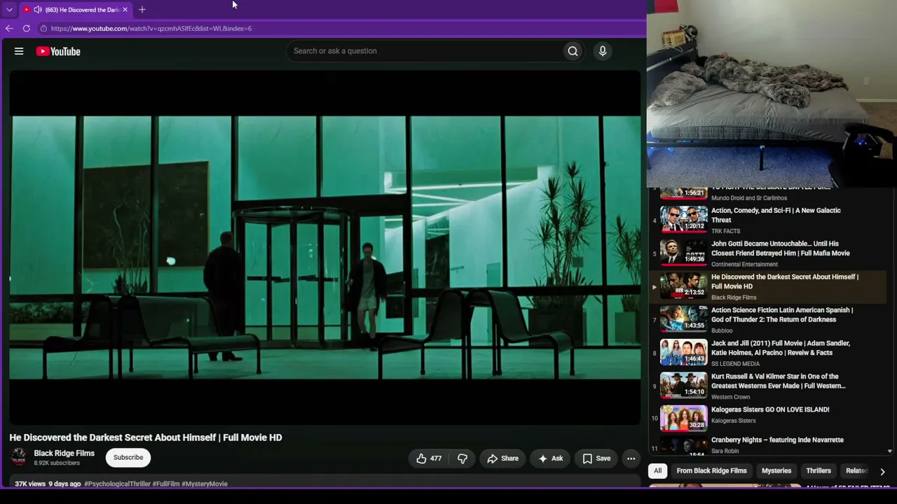The height and width of the screenshot is (504, 897).
Task: Click the 'Search or ask a question' field
Action: [426, 51]
